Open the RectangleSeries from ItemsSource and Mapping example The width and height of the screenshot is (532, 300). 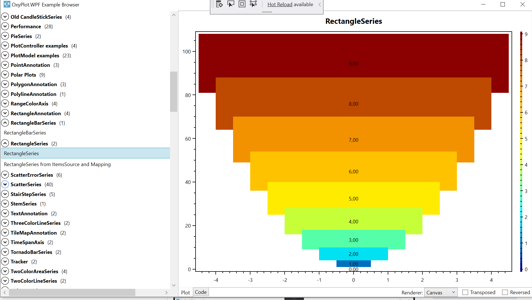pyautogui.click(x=57, y=164)
